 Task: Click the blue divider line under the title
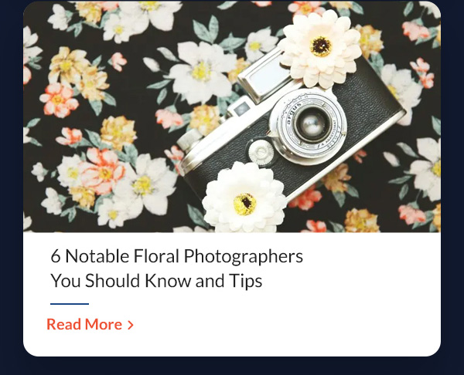tap(70, 303)
